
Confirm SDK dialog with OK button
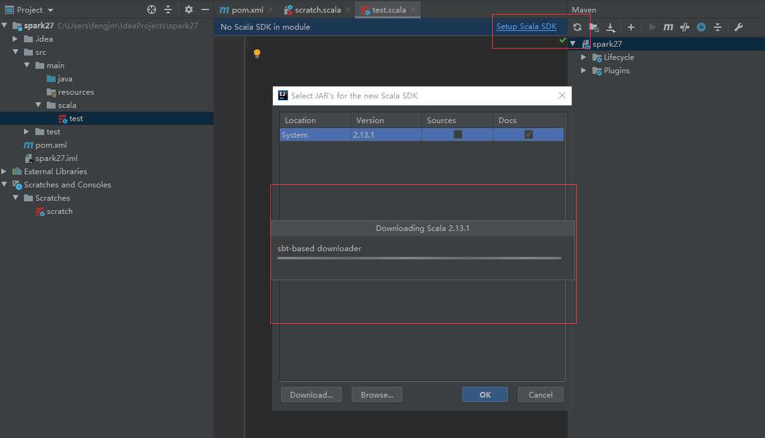[485, 394]
